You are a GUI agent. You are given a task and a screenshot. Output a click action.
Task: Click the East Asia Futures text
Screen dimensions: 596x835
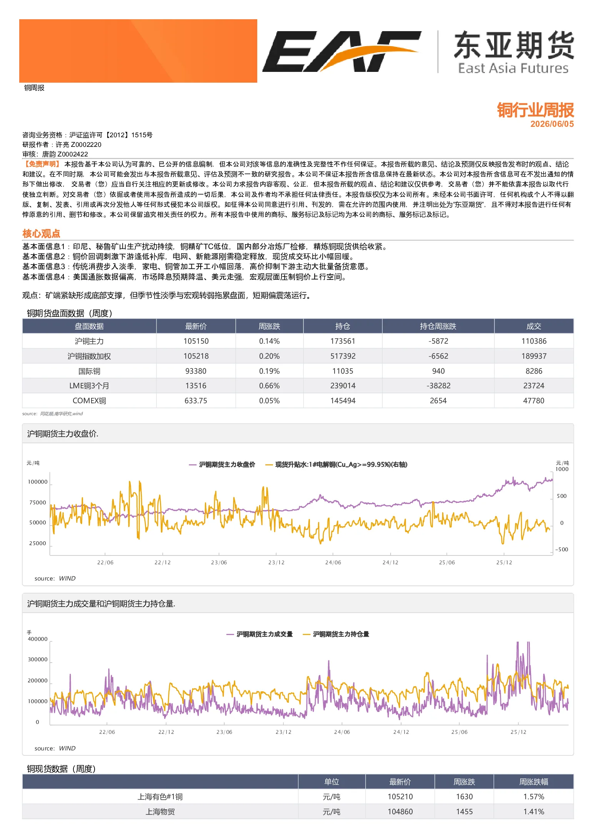click(513, 68)
